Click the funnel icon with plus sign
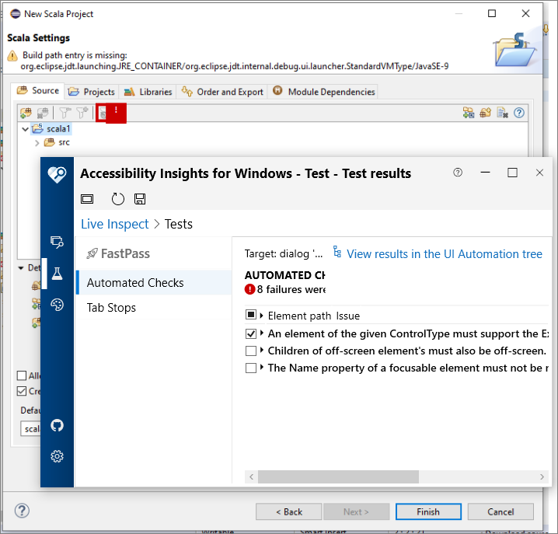 pyautogui.click(x=82, y=113)
